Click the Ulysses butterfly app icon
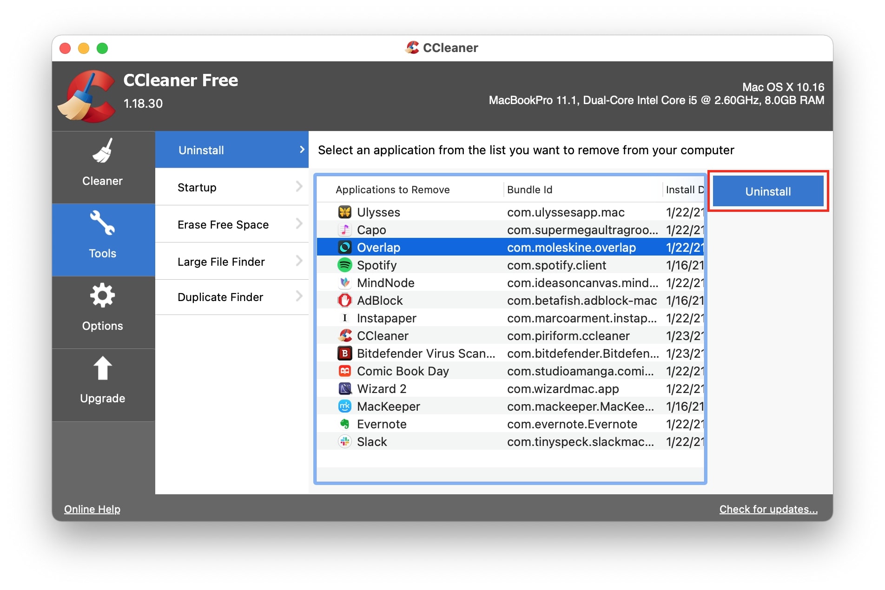Screen dimensions: 885x590 344,212
